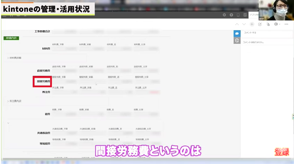Click the red 外注費_比率 value
Screen dimensions: 294x164
coord(155,92)
